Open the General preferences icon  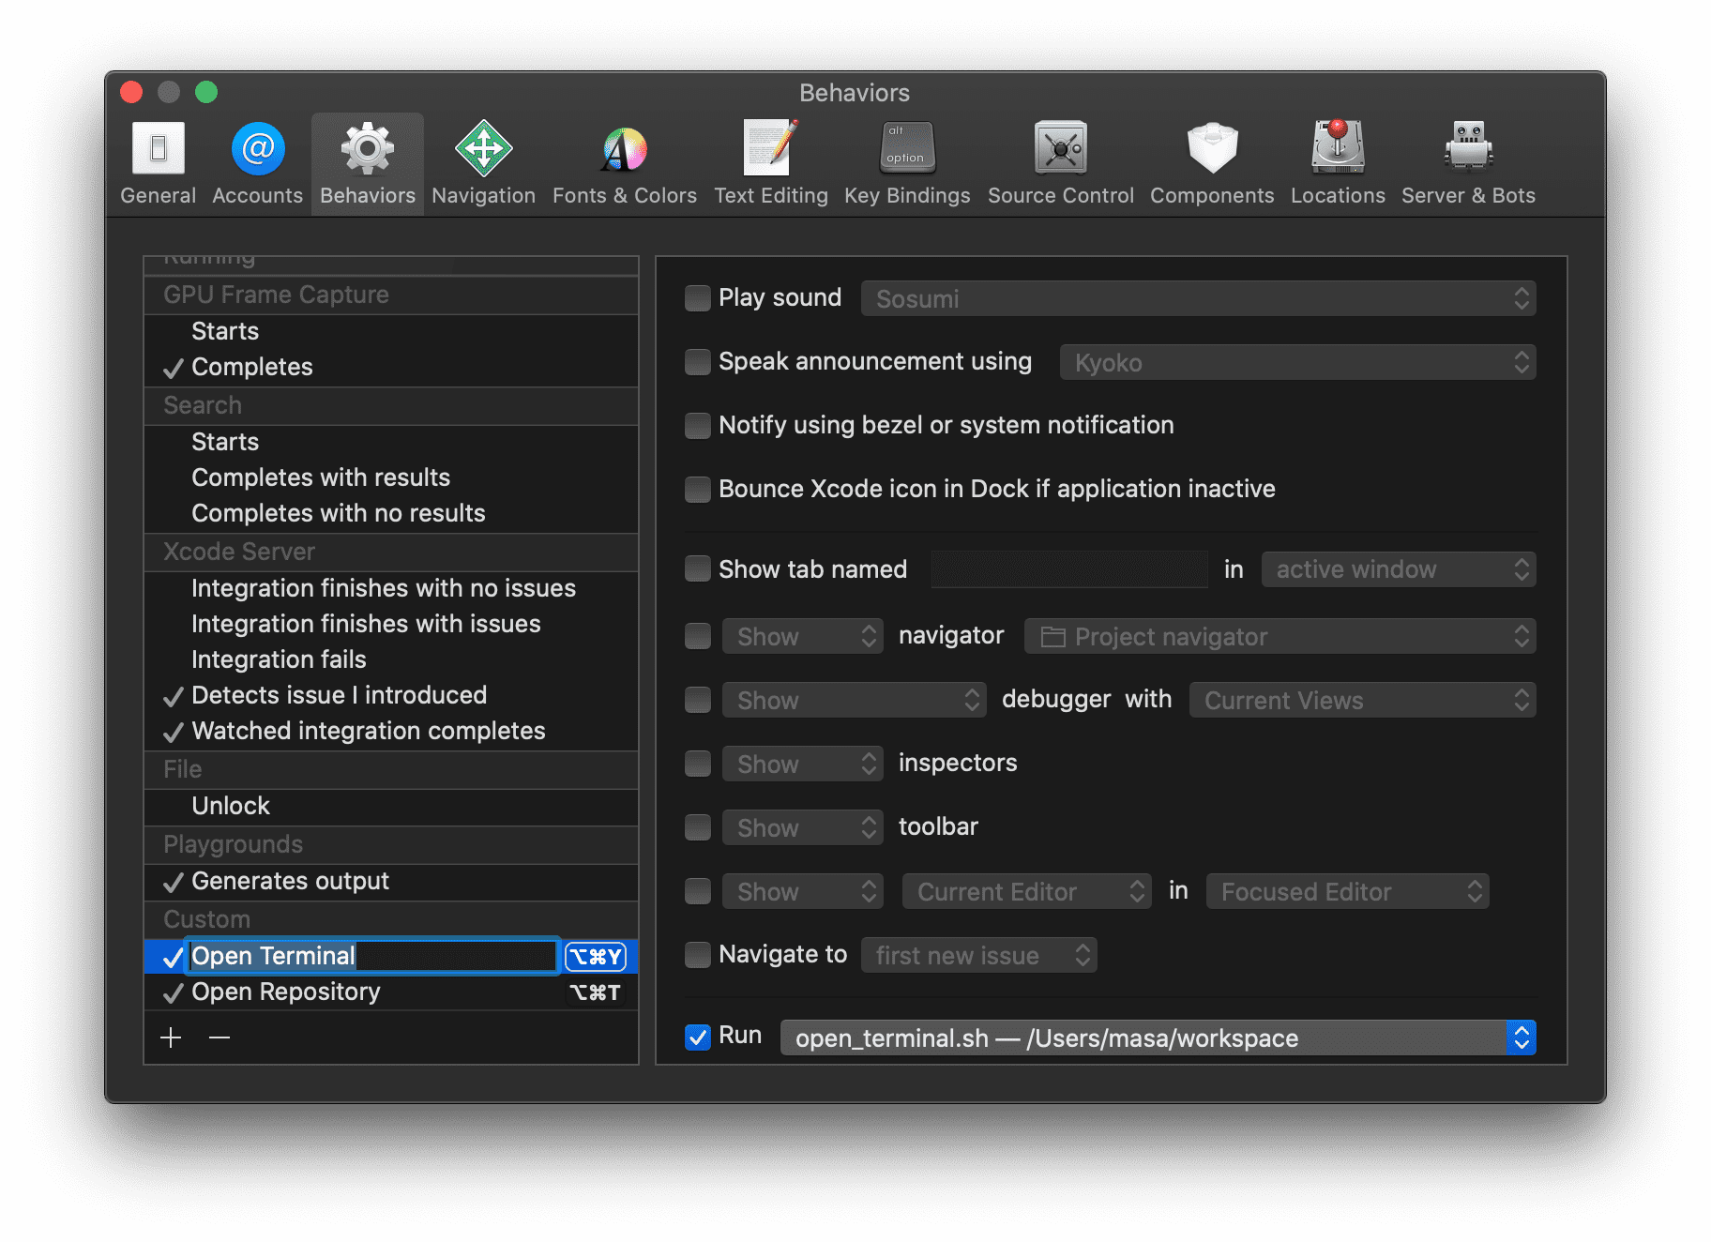(x=158, y=148)
